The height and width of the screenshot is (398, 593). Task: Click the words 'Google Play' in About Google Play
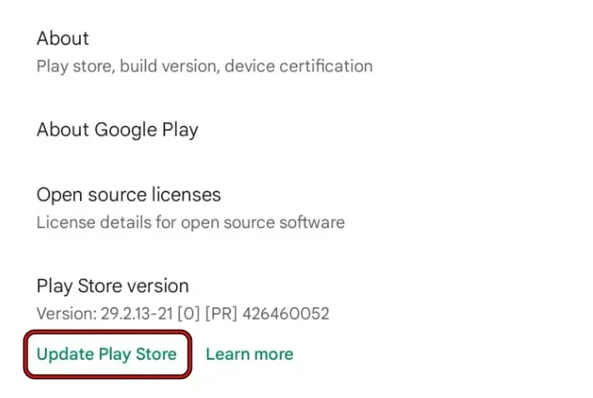coord(146,130)
